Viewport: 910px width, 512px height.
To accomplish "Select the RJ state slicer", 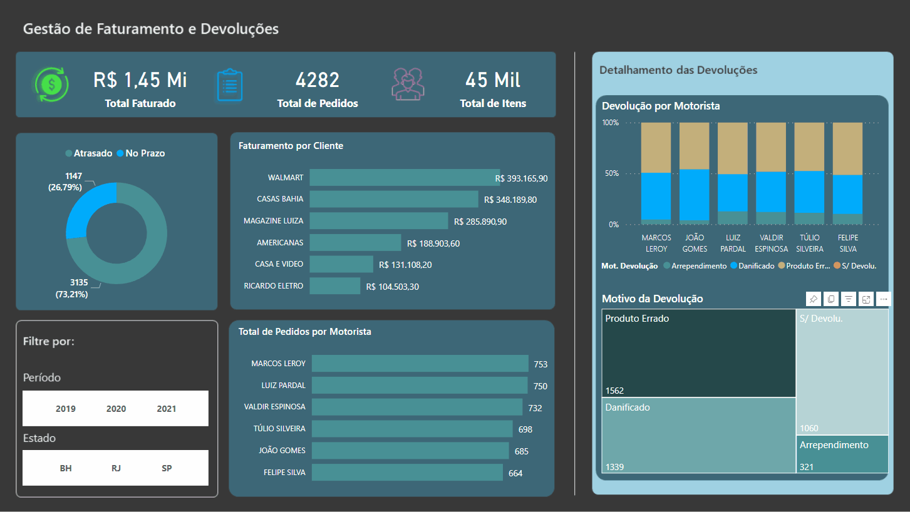I will coord(116,468).
